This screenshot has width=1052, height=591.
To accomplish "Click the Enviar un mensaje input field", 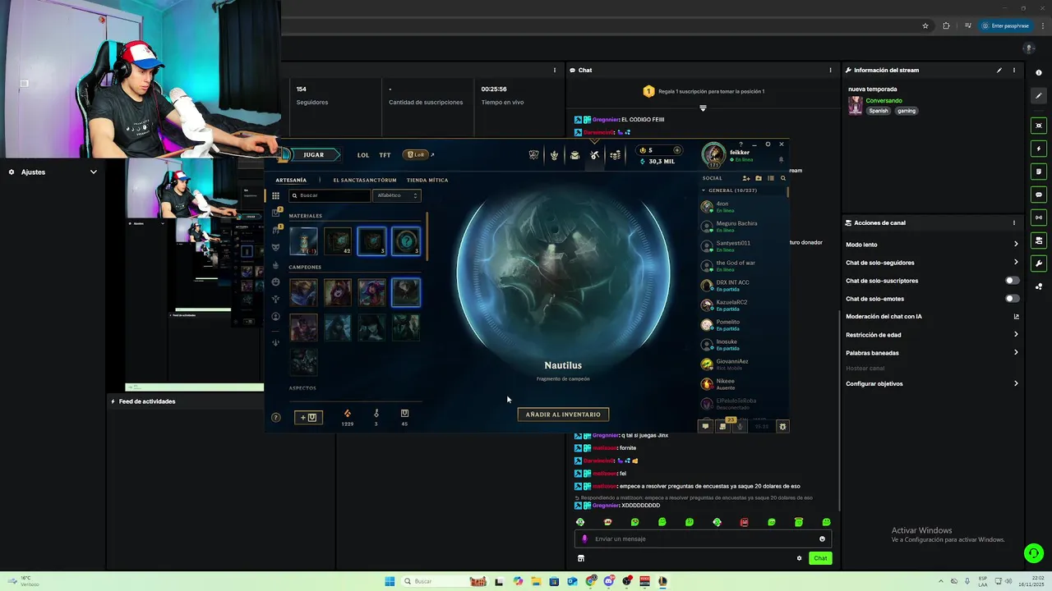I will tap(703, 539).
